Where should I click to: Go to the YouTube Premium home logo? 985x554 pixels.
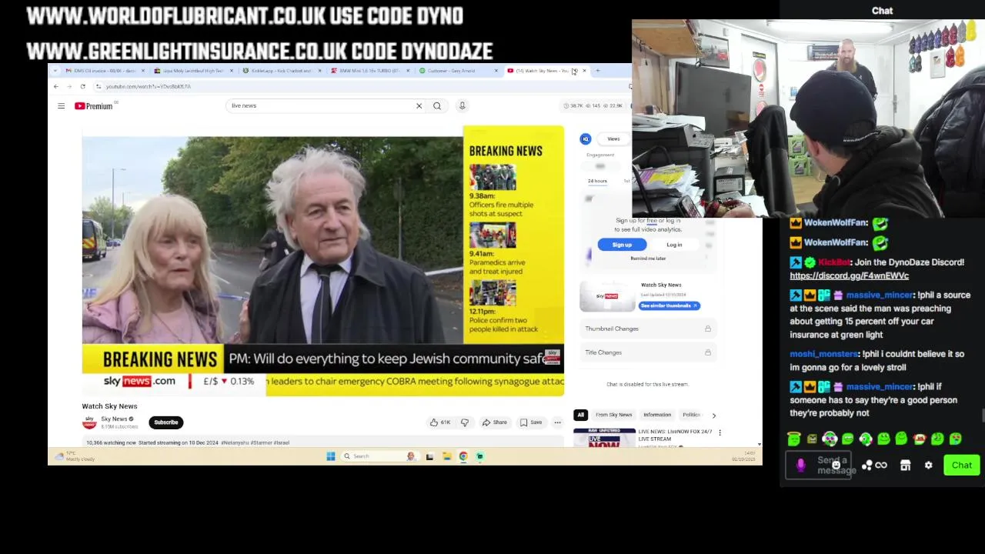[94, 106]
